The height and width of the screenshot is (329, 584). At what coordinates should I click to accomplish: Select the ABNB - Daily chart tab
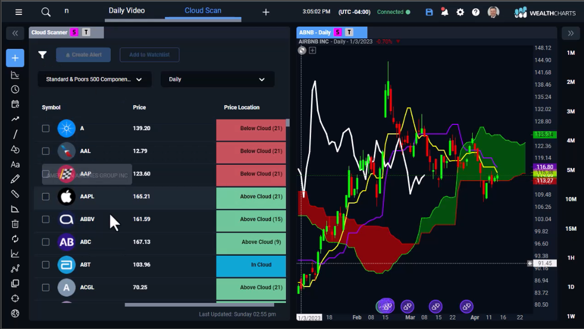pyautogui.click(x=332, y=32)
